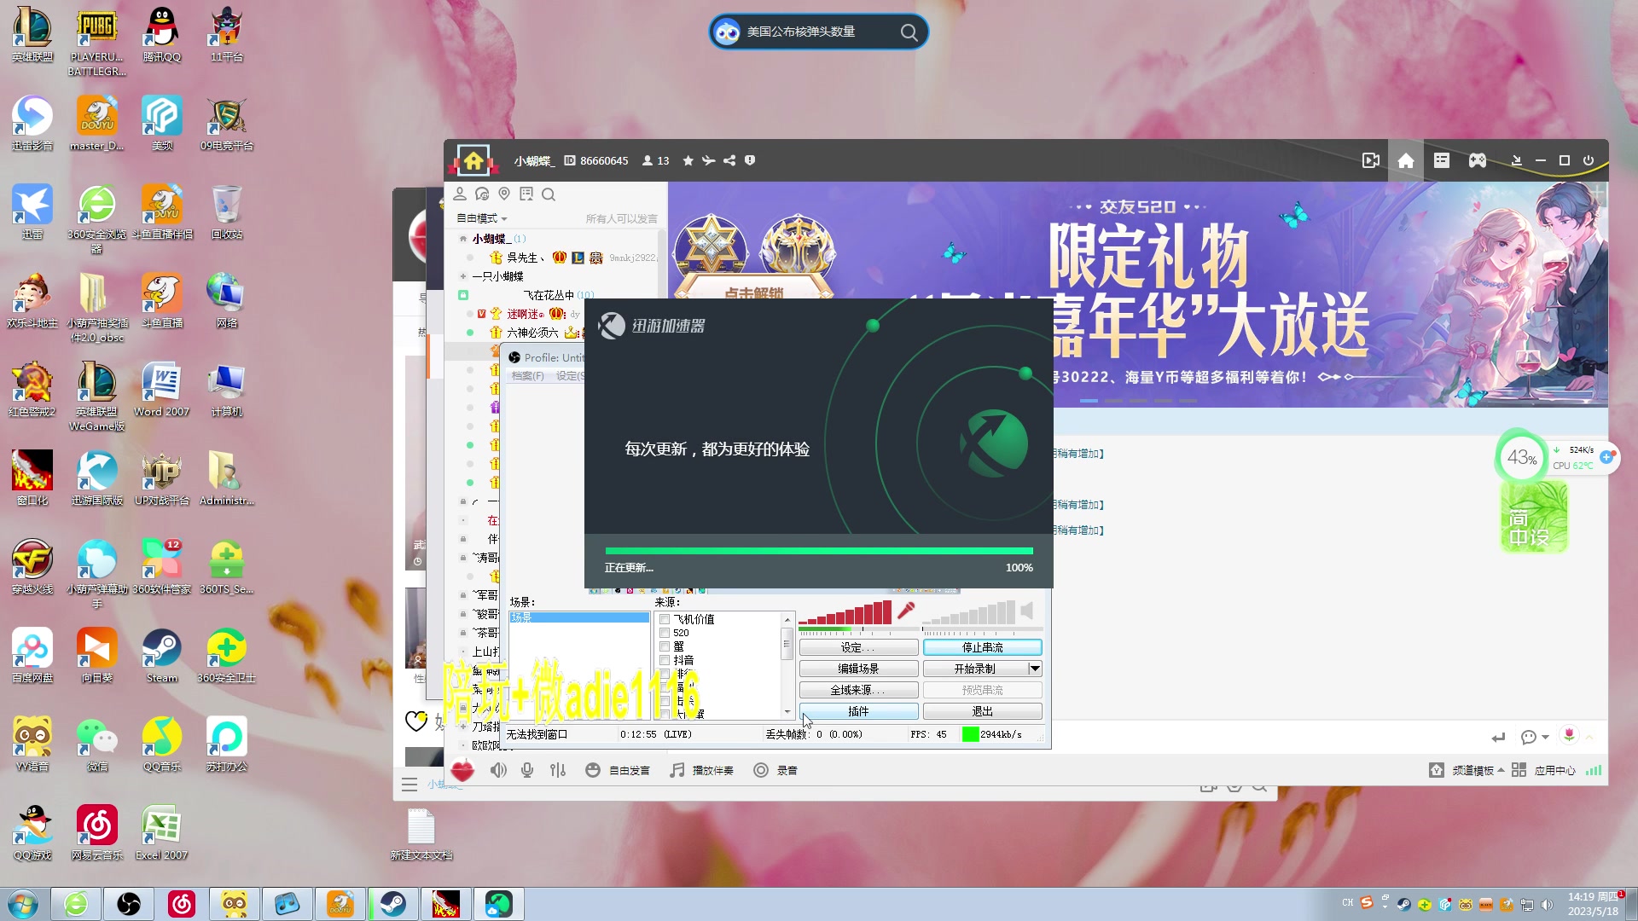Click 录音 in YY bottom bar
Viewport: 1638px width, 921px height.
(x=775, y=770)
